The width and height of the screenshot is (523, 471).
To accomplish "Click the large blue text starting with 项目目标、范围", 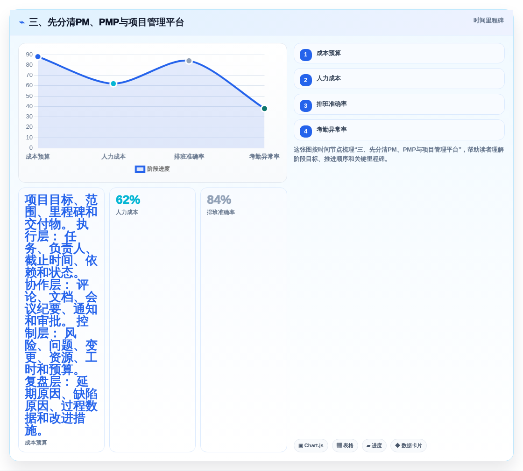I will pos(61,315).
